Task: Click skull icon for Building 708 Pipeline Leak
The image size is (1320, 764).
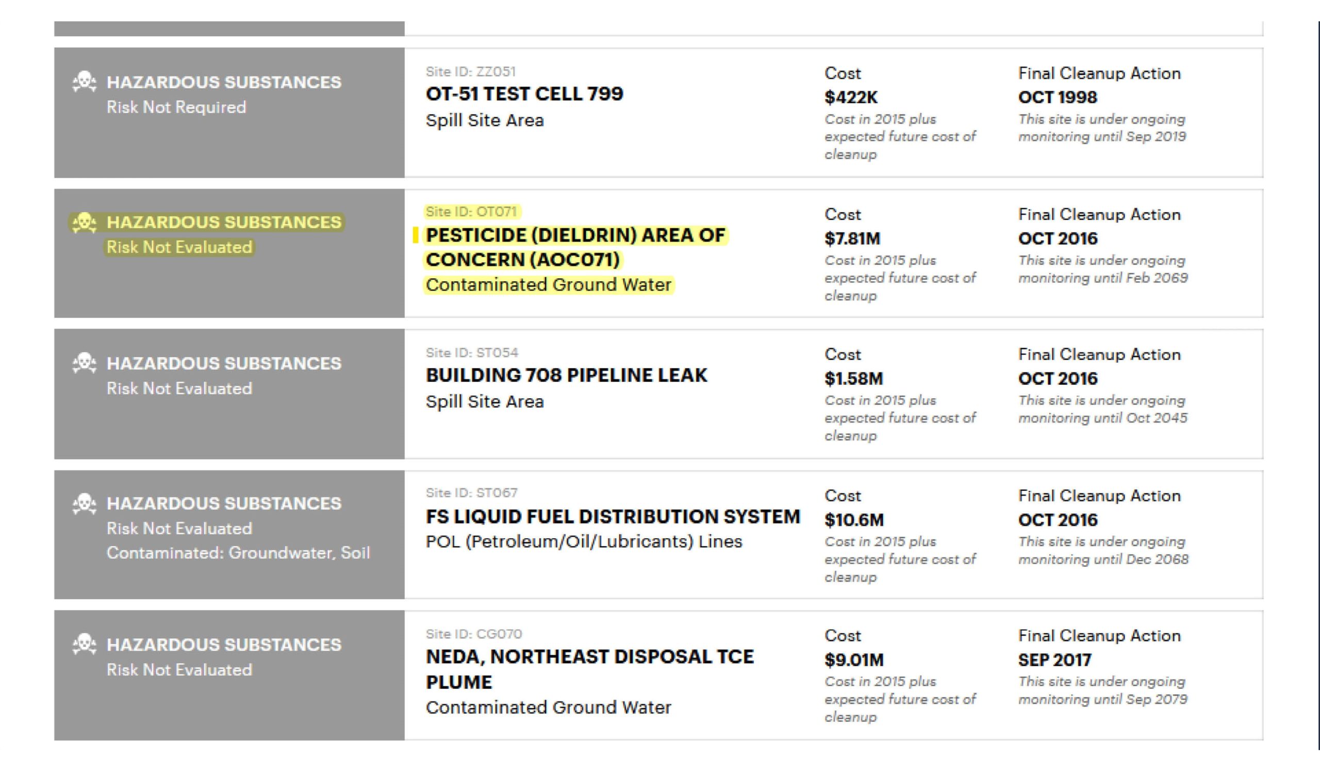Action: pos(84,363)
